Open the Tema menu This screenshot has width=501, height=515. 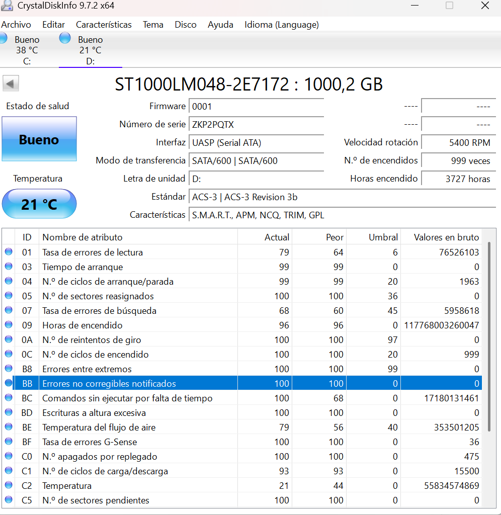(153, 25)
